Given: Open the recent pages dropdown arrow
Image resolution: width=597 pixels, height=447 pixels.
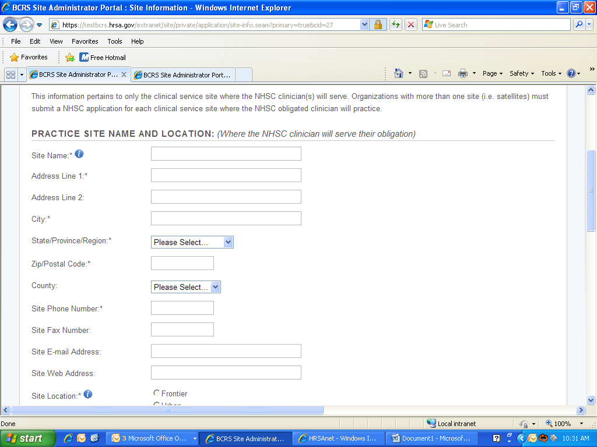Looking at the screenshot, I should click(39, 25).
